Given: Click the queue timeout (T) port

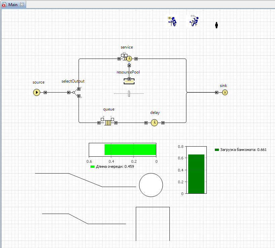Looking at the screenshot, I should pyautogui.click(x=112, y=120).
